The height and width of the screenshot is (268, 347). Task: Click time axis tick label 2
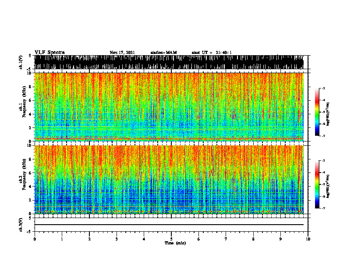point(89,239)
